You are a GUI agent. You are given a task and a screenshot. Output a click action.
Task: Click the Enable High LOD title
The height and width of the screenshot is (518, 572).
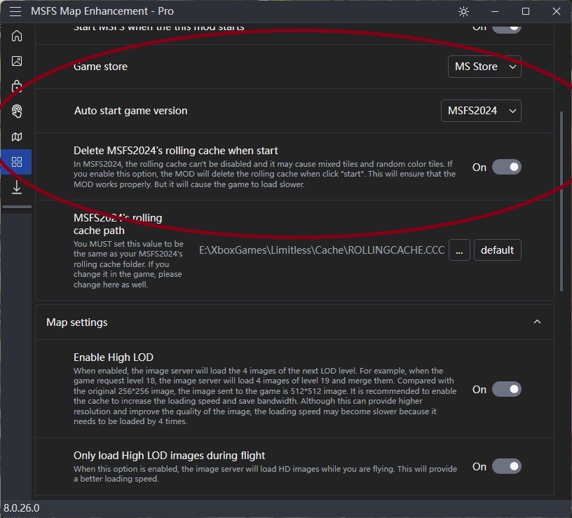(114, 357)
